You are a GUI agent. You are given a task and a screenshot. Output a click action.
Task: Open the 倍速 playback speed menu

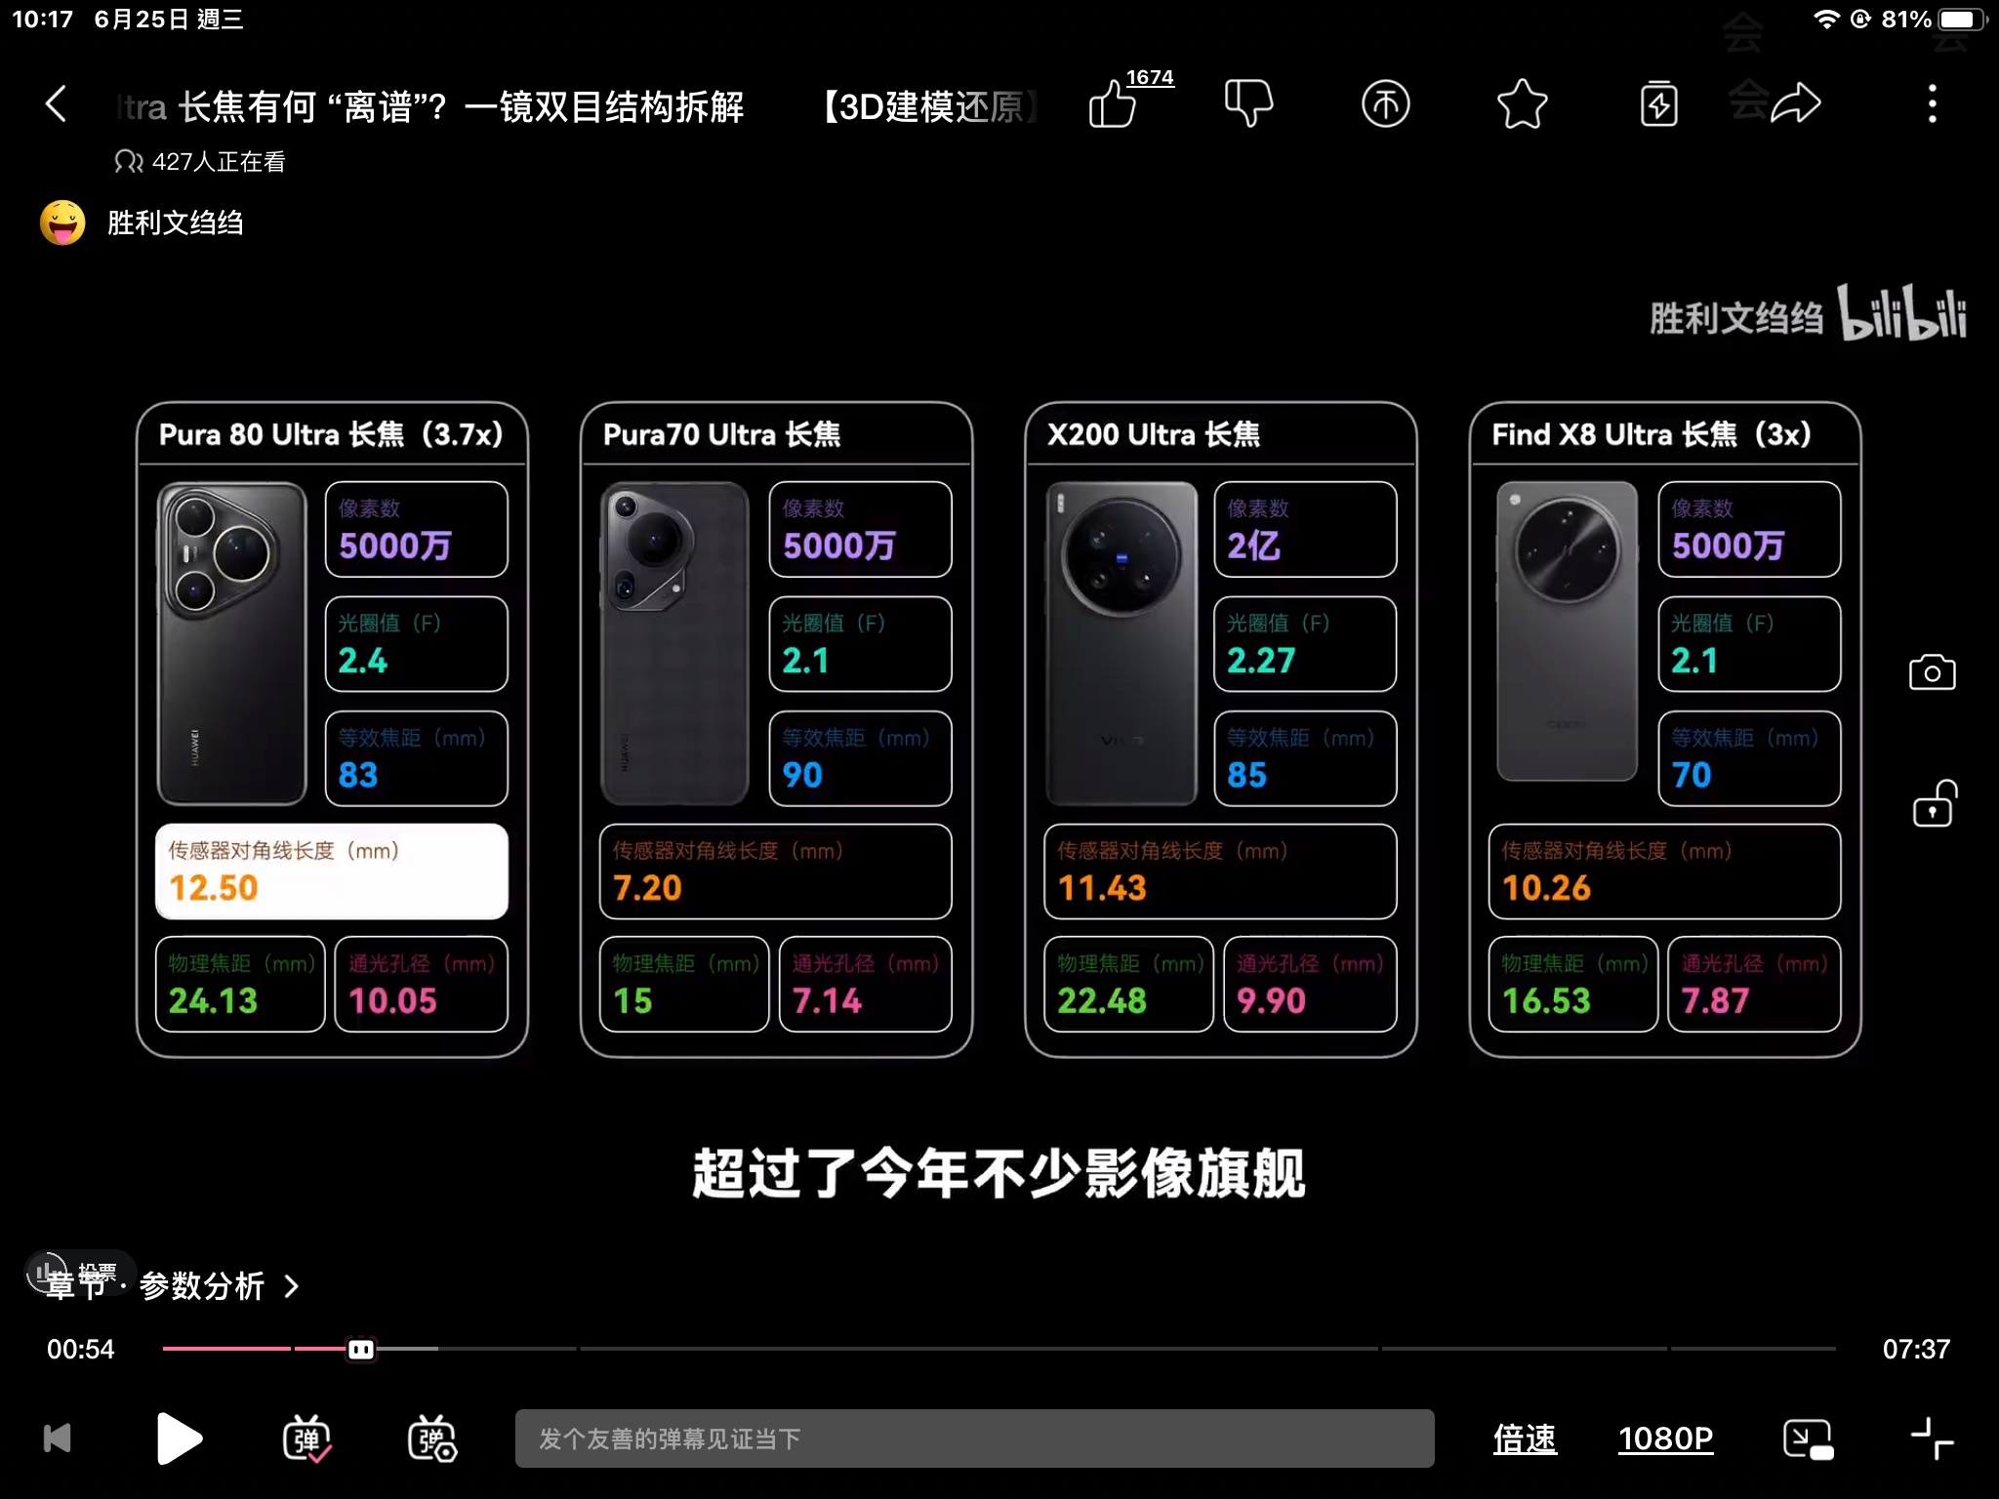[x=1525, y=1438]
